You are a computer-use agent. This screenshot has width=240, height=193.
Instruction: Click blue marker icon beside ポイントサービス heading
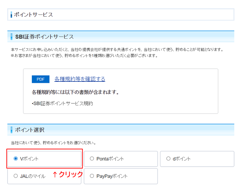pyautogui.click(x=11, y=15)
